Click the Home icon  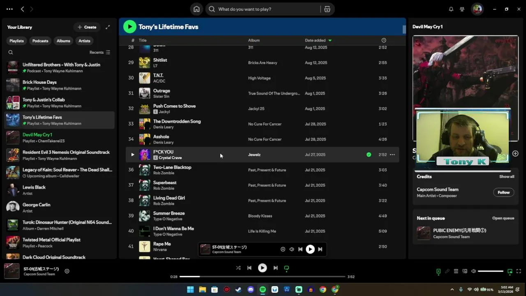coord(196,9)
